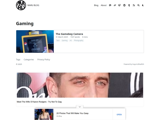Open the Gameboy Camera article thumbnail
The image size is (160, 120).
coord(35,41)
